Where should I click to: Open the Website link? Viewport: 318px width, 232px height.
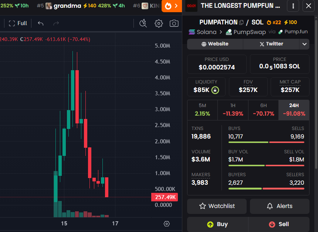pyautogui.click(x=215, y=44)
